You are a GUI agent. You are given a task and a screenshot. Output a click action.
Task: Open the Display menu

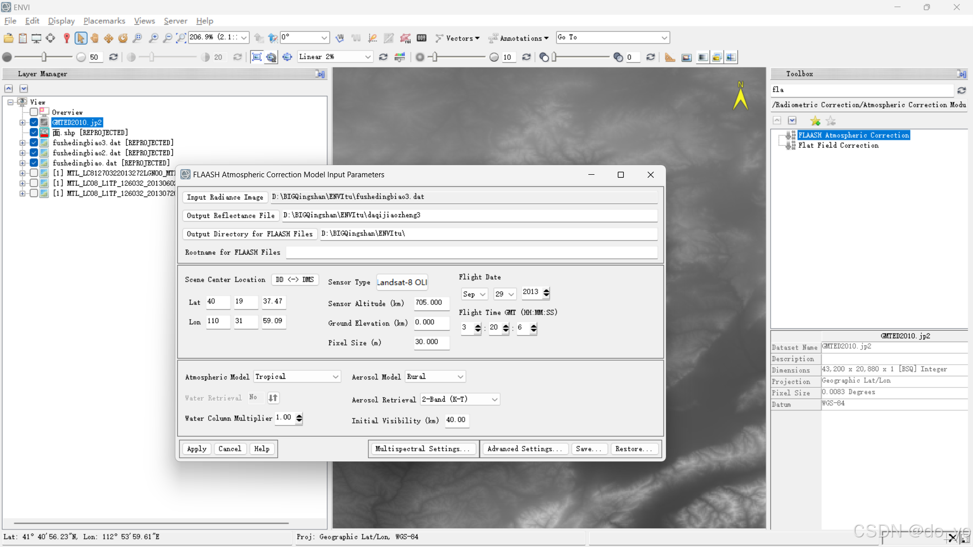coord(61,21)
